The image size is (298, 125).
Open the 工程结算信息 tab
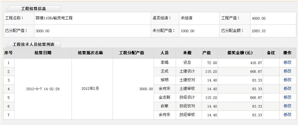(33, 9)
